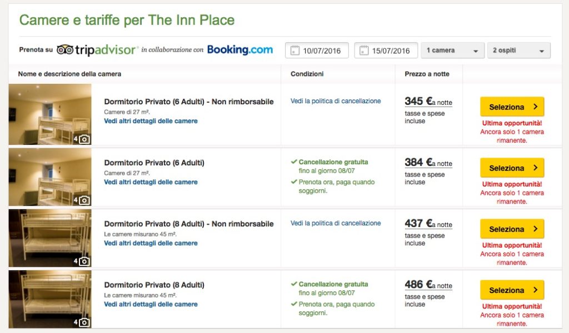Click camera icon on 437 € room photo
The image size is (569, 333).
(x=84, y=261)
